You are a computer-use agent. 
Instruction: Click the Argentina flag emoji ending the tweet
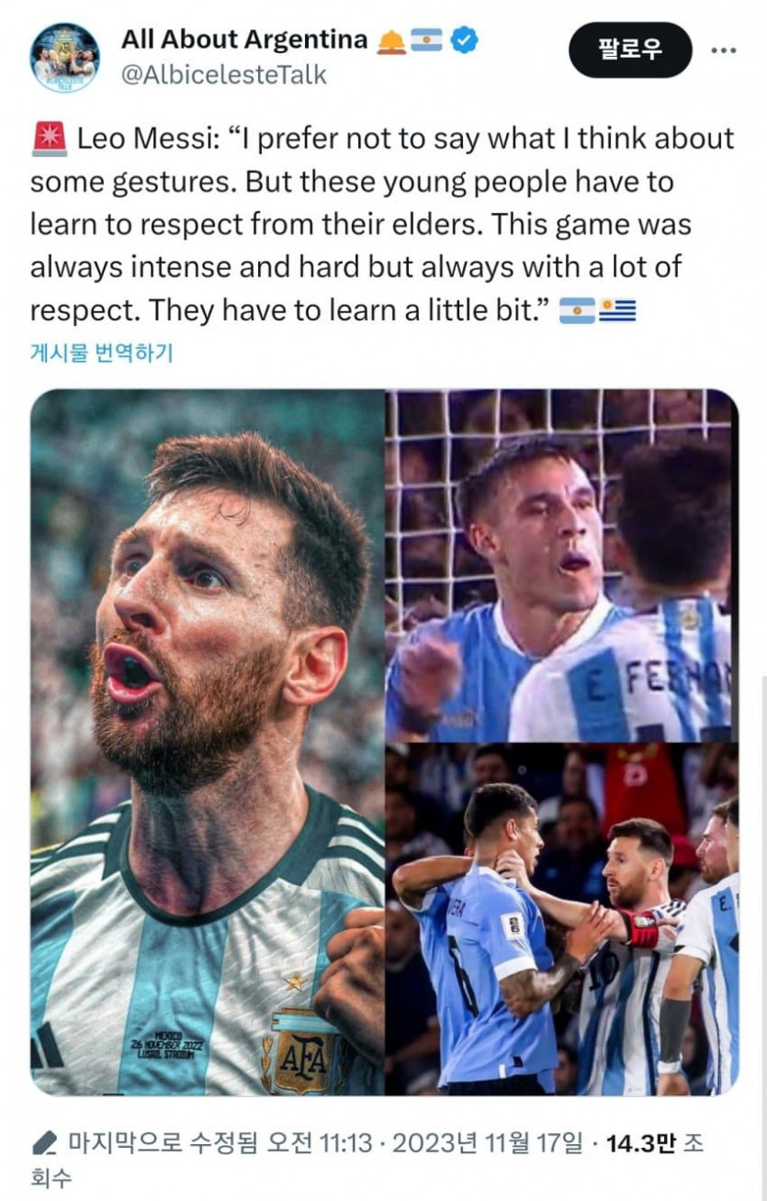click(577, 311)
